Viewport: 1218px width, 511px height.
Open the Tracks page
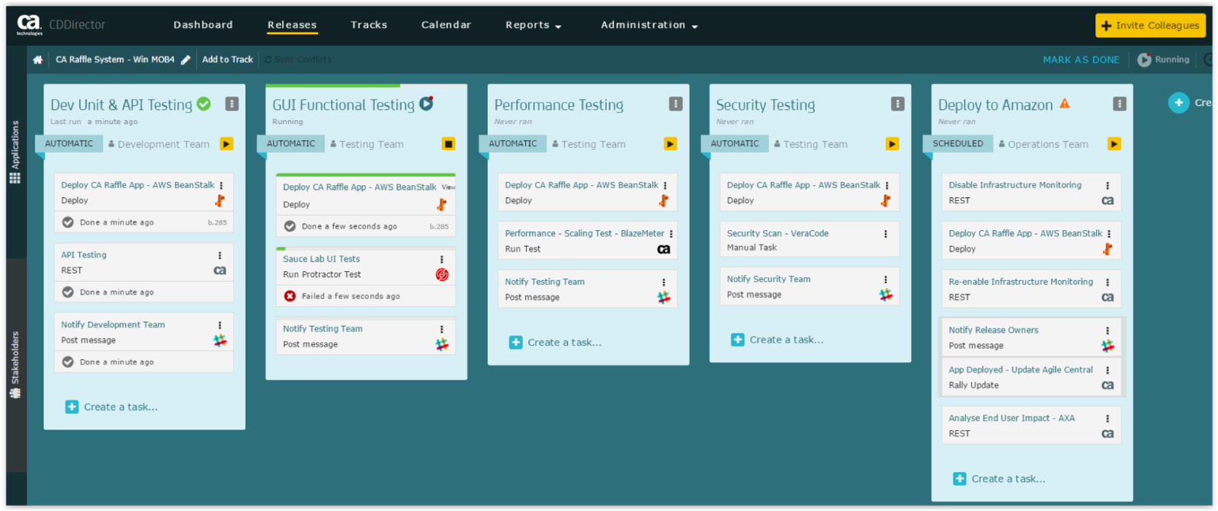coord(369,25)
